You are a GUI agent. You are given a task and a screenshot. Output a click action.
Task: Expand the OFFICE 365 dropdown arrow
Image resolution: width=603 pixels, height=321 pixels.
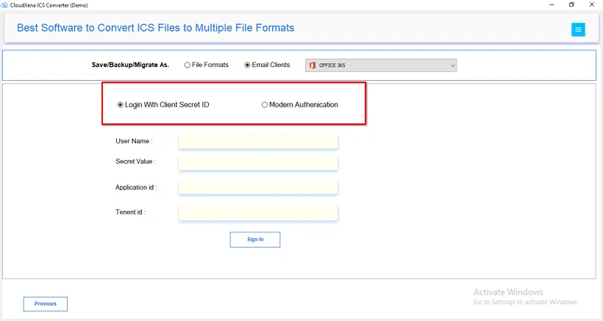pyautogui.click(x=453, y=65)
